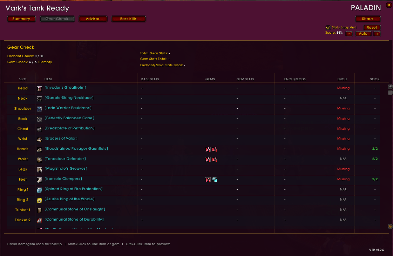The height and width of the screenshot is (256, 393).
Task: Link the Invader's Greathelm item name
Action: (x=66, y=88)
